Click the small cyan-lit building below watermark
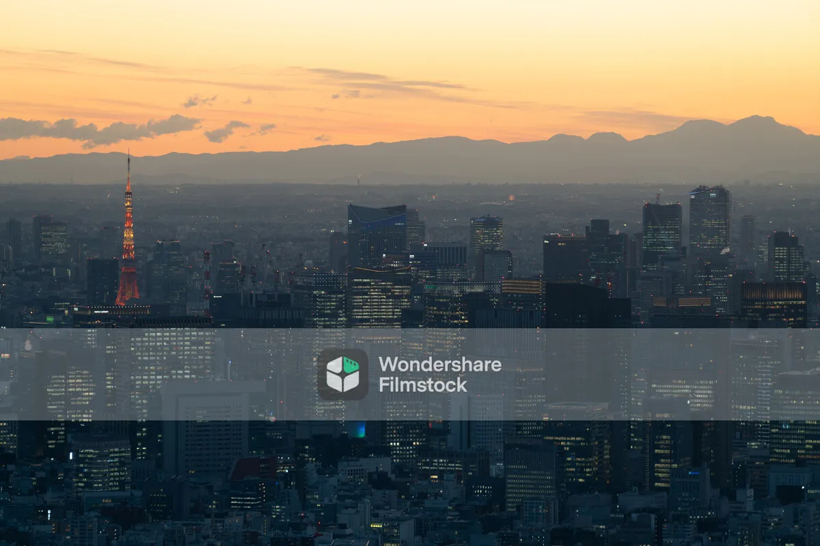 356,429
